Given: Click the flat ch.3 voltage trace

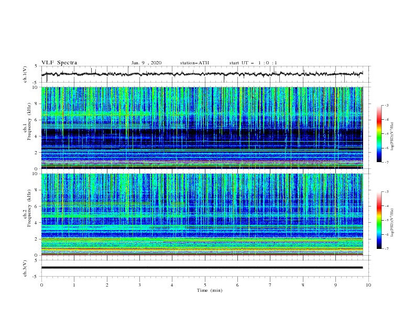Looking at the screenshot, I should pyautogui.click(x=202, y=268).
